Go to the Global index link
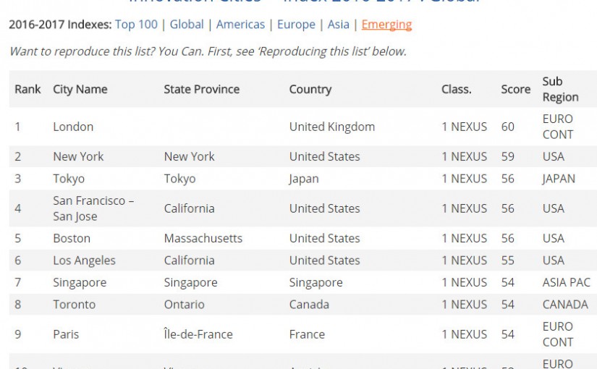Viewport: 597px width, 369px height. [x=187, y=25]
